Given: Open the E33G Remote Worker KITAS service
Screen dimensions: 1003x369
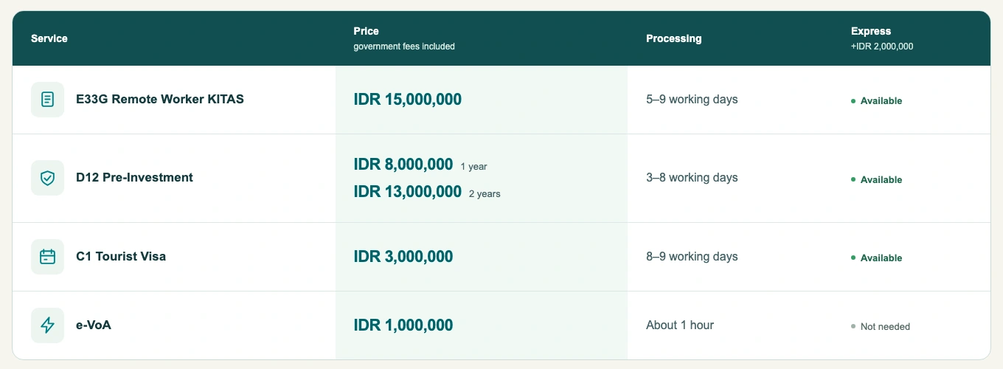Looking at the screenshot, I should (x=160, y=99).
